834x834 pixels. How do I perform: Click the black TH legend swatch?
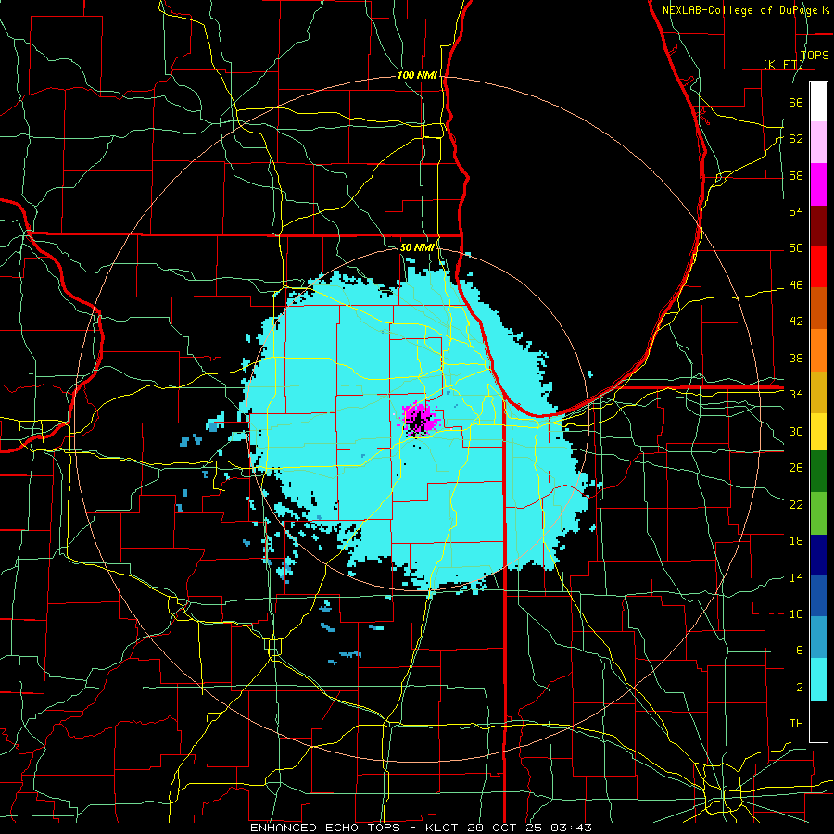pos(818,721)
